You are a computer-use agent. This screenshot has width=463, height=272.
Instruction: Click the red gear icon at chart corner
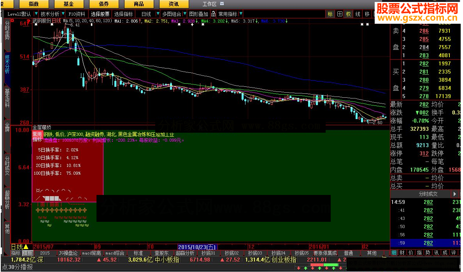tap(12, 20)
